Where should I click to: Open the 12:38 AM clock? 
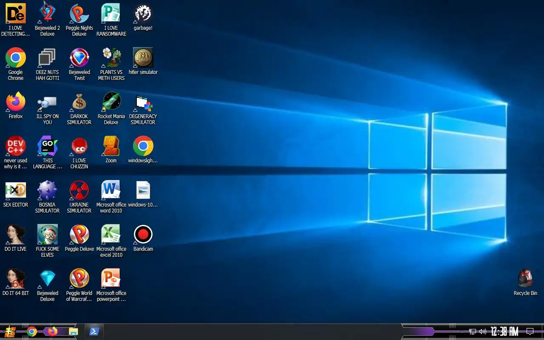pos(504,331)
